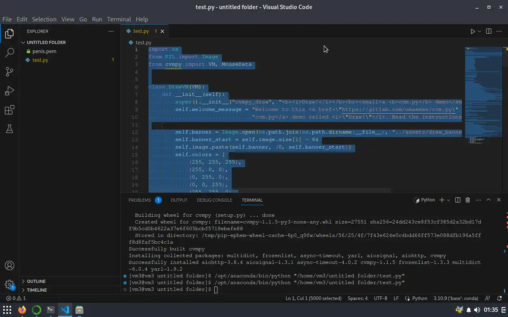Open run options dropdown next to play
This screenshot has width=508, height=317.
(479, 31)
